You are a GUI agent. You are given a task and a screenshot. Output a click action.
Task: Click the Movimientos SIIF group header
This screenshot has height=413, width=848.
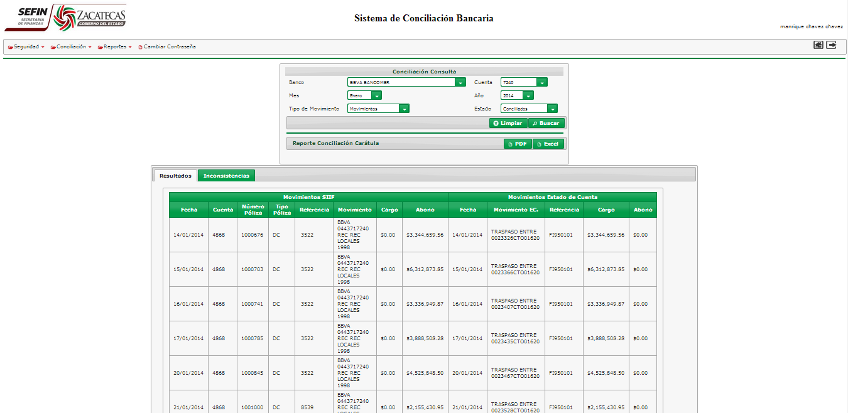pyautogui.click(x=308, y=197)
